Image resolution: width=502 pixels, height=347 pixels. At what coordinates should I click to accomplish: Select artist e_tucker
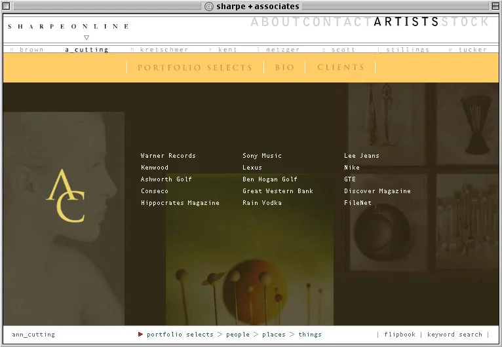tap(468, 50)
